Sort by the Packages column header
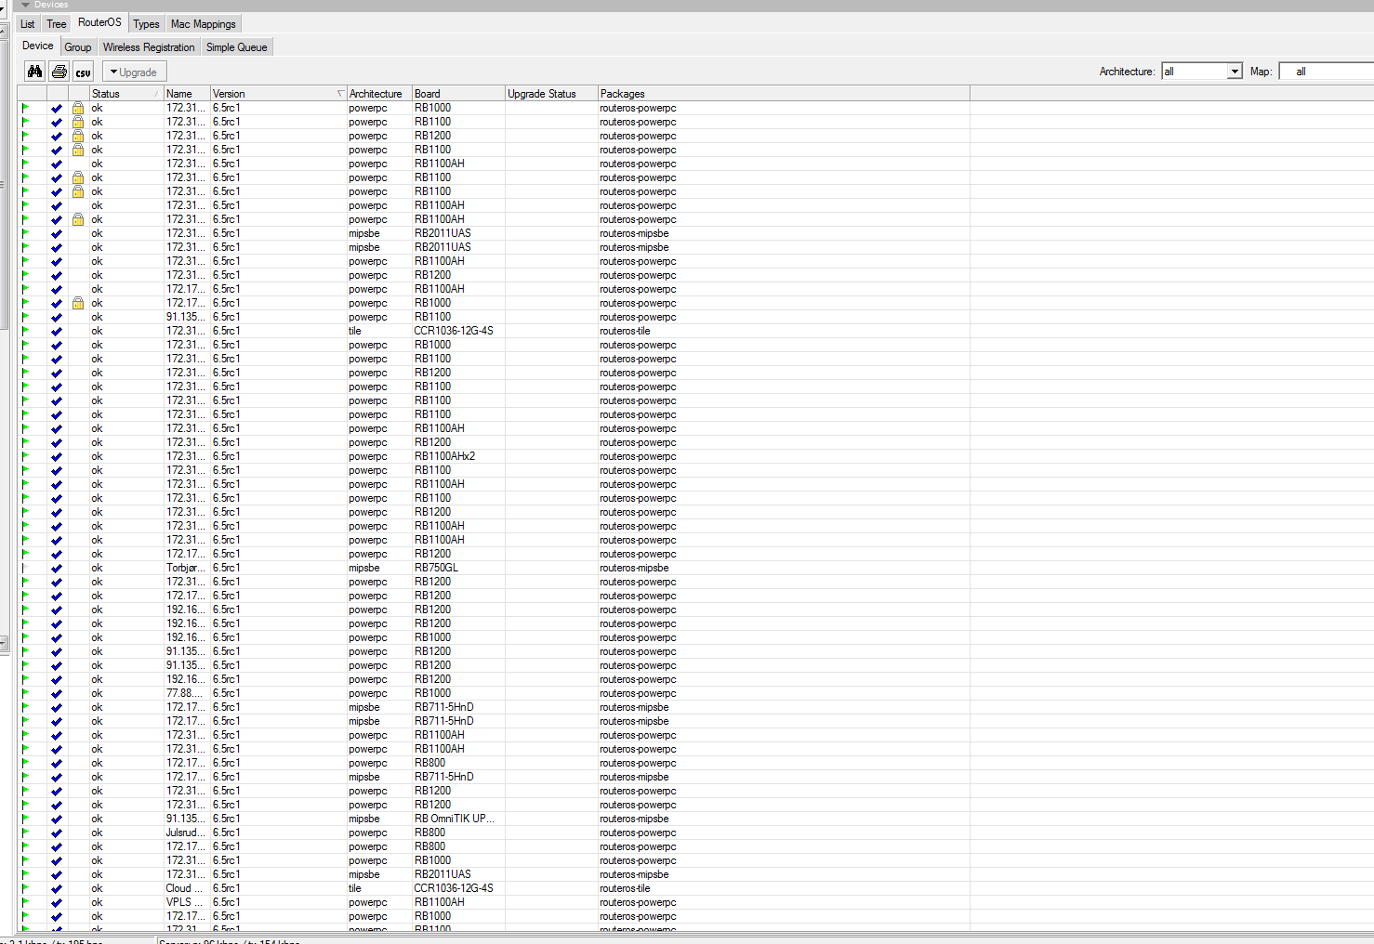 (784, 94)
